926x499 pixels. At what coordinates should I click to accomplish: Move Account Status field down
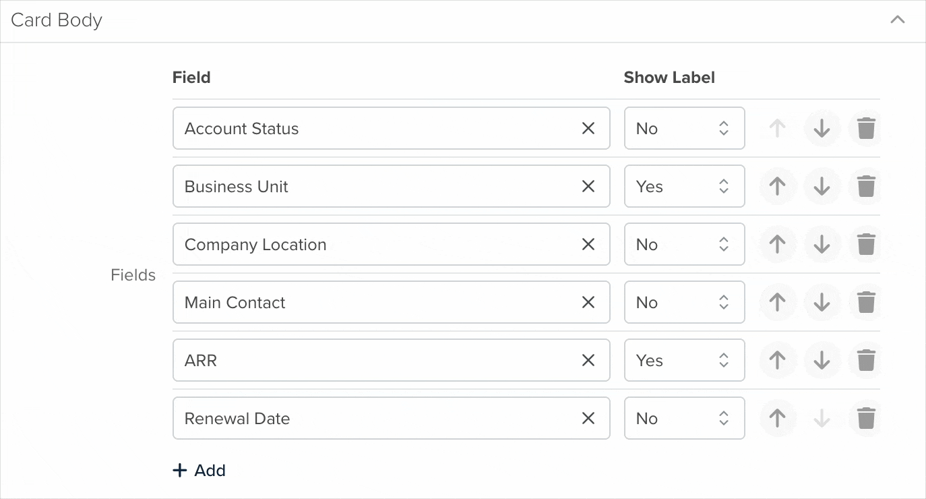coord(822,128)
